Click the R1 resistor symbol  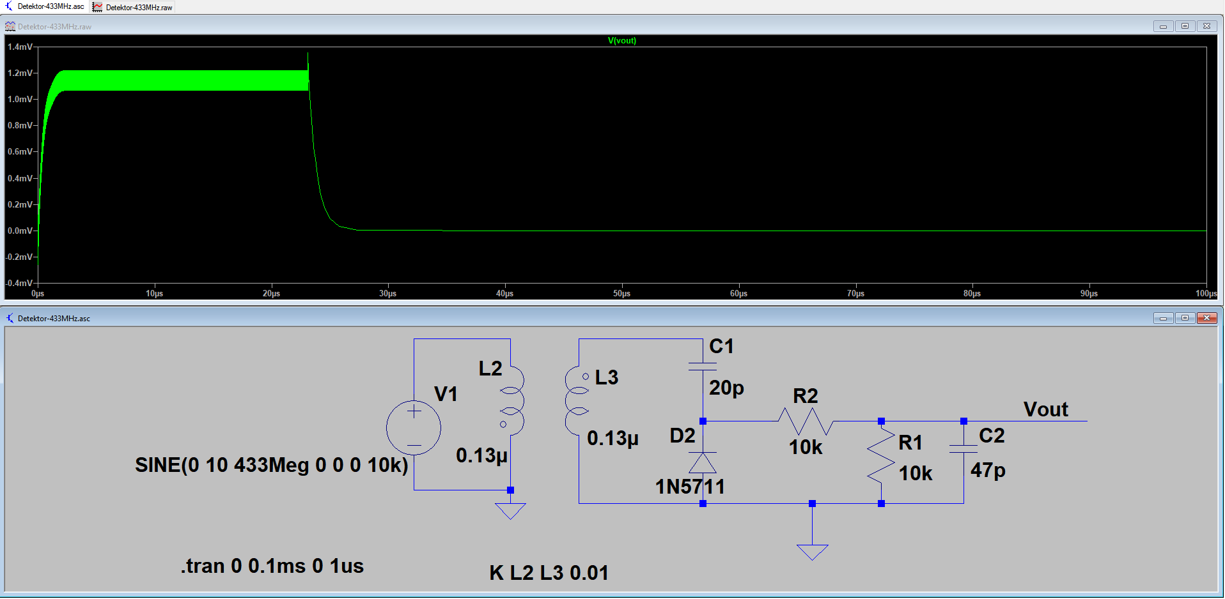881,455
